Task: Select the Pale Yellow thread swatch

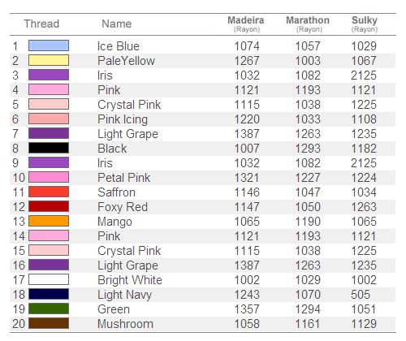Action: pos(49,60)
